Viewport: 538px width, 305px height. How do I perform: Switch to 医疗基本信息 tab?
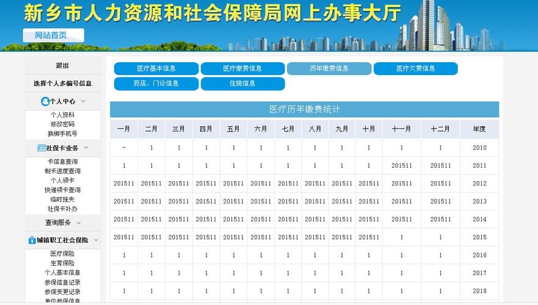[156, 68]
